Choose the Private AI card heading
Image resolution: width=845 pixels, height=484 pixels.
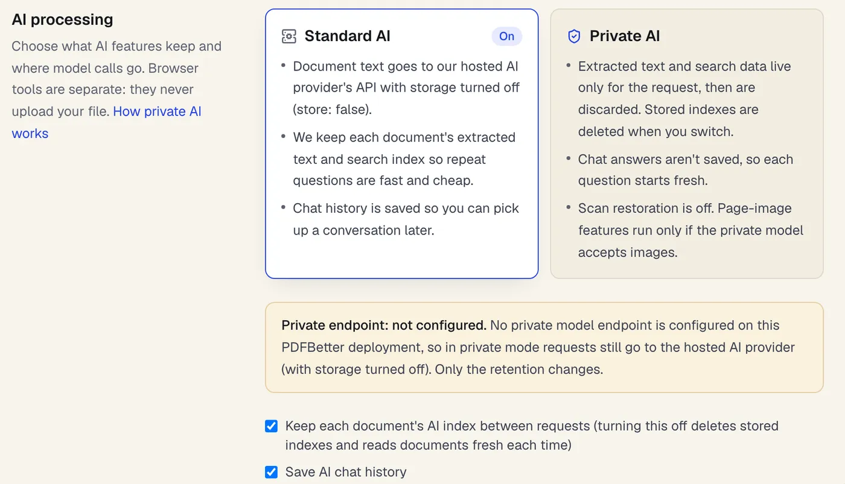[625, 36]
